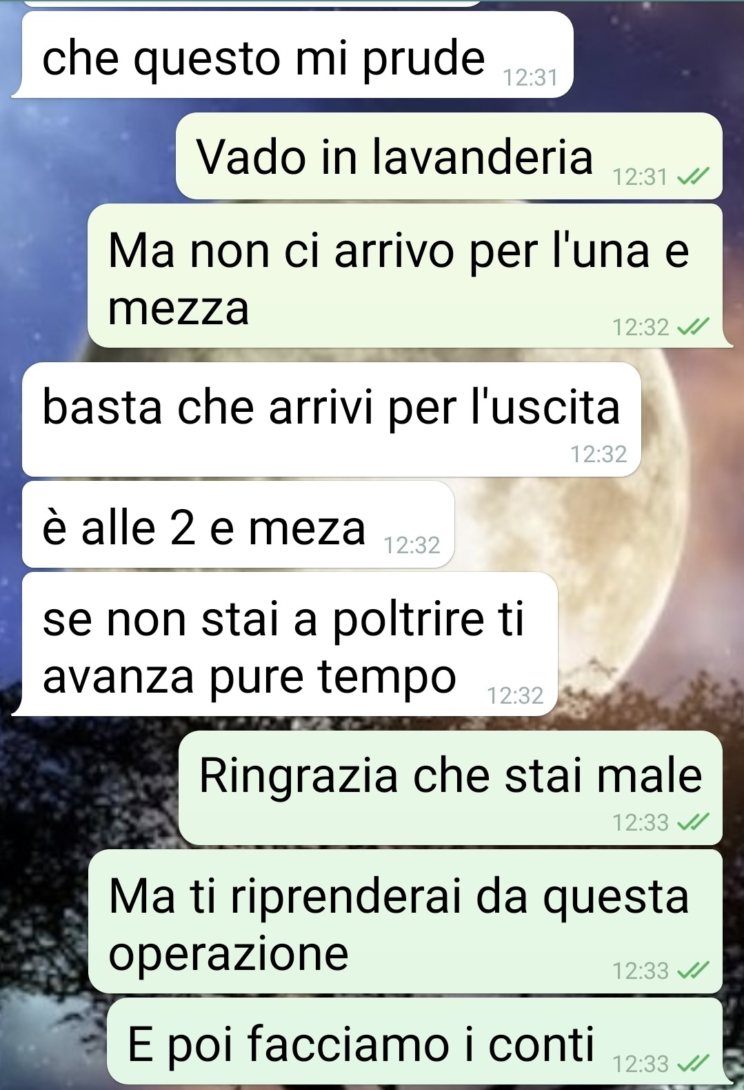Tap the message 'è alle 2 e meza'
Image resolution: width=744 pixels, height=1090 pixels.
[x=239, y=524]
